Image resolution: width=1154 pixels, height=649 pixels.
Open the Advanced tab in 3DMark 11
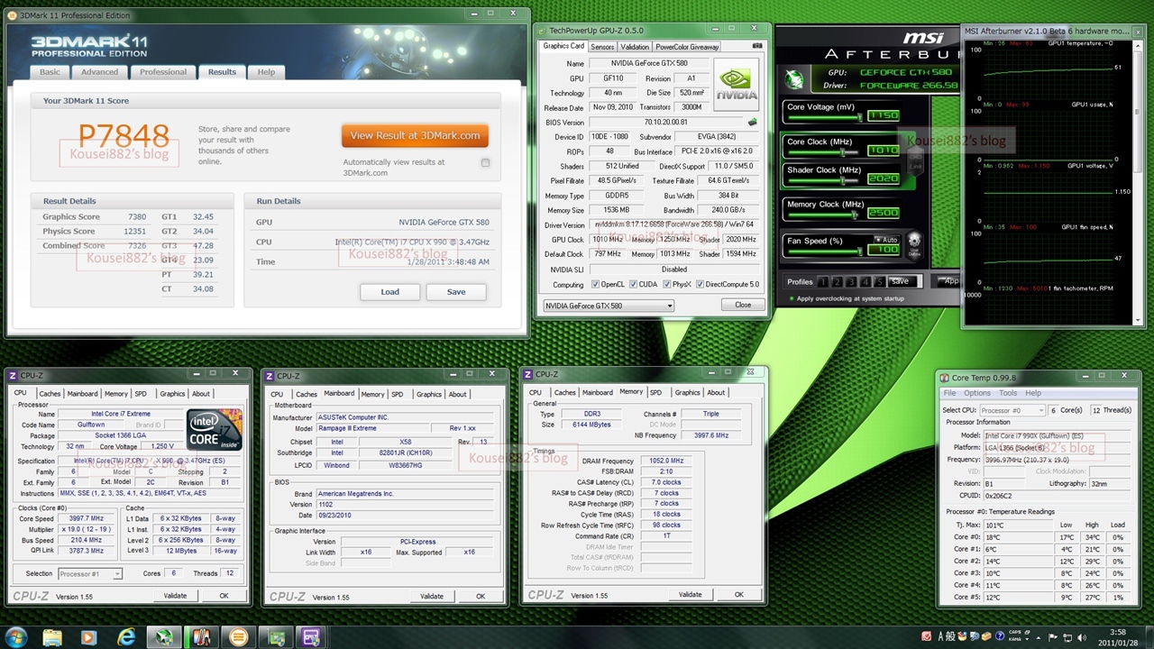pos(99,72)
